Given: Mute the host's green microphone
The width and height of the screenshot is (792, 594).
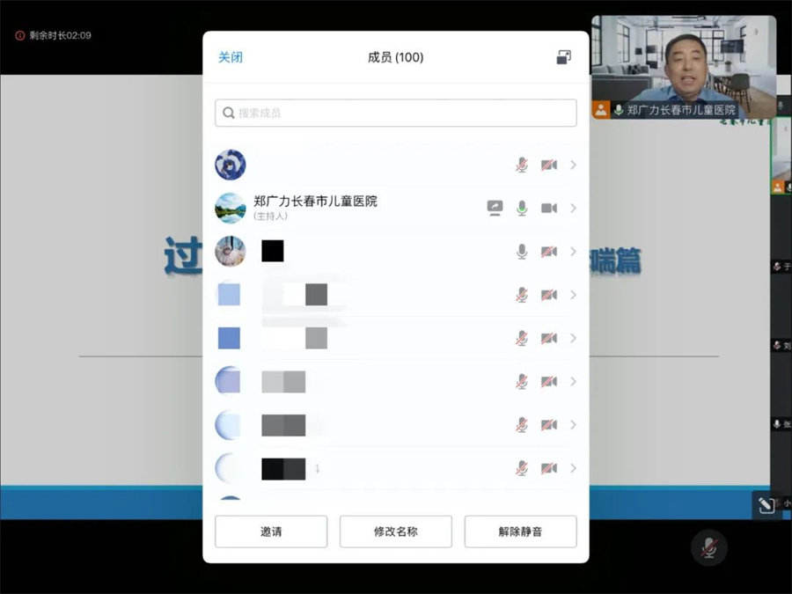Looking at the screenshot, I should (x=522, y=209).
